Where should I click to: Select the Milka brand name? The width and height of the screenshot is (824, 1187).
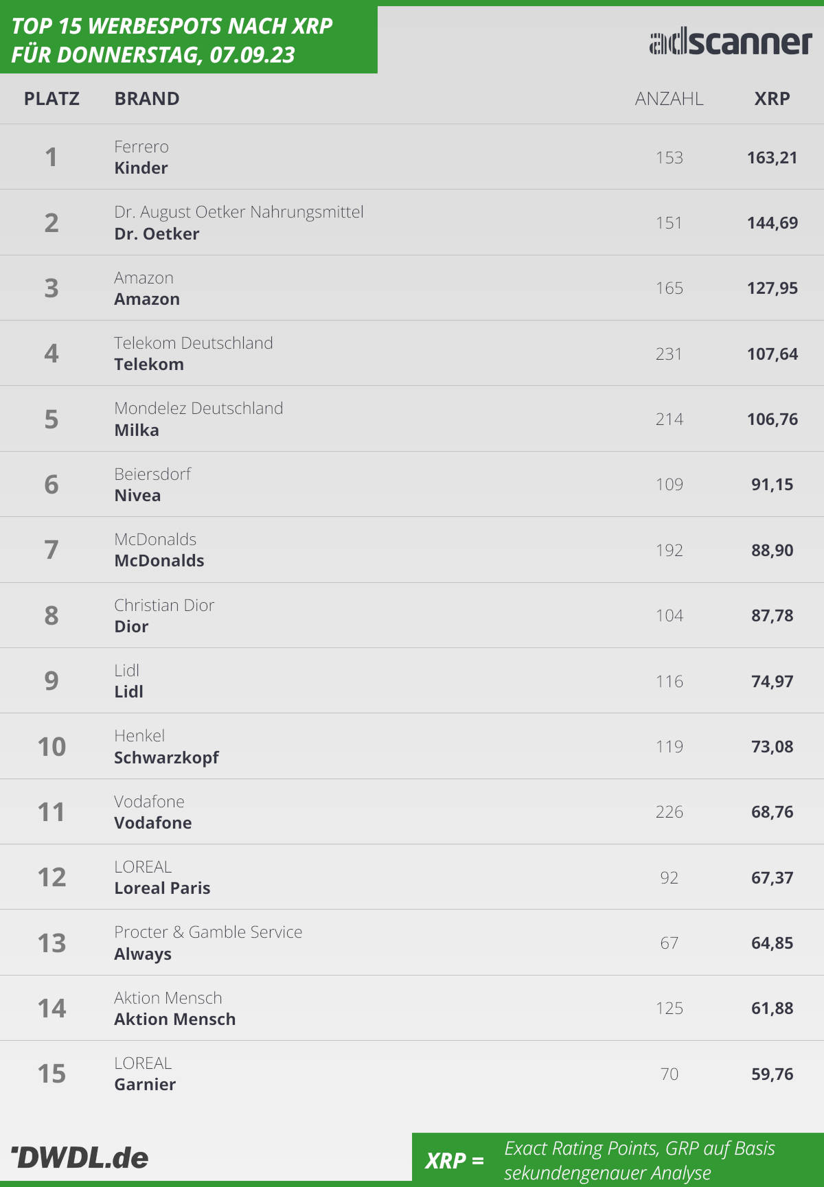137,430
